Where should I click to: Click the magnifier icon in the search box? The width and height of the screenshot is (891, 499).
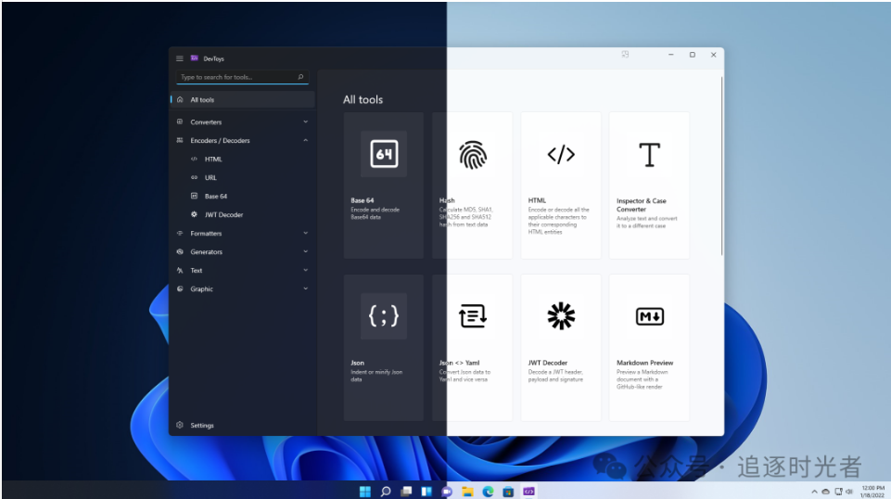300,77
